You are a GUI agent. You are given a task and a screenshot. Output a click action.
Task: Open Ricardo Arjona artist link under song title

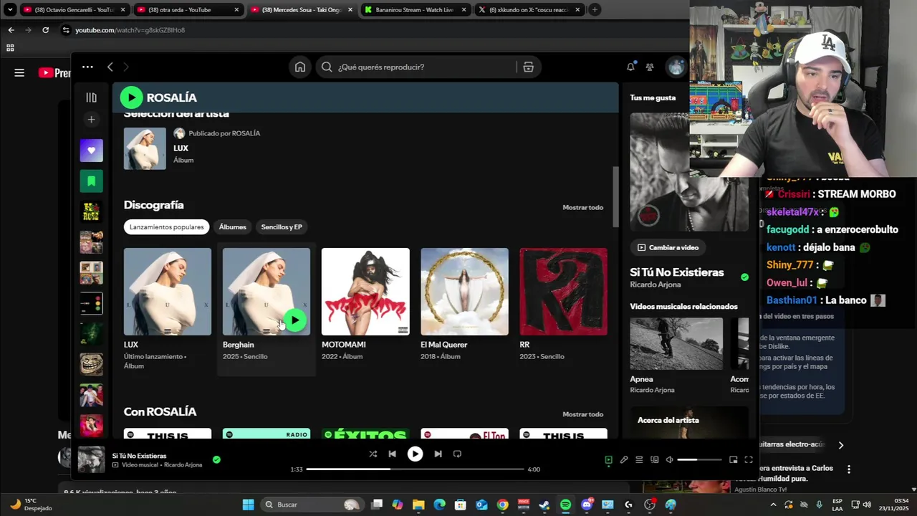183,465
